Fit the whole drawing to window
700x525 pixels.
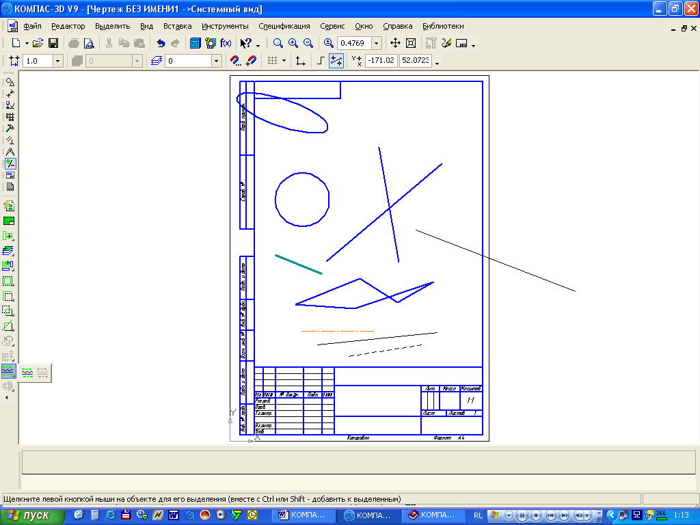(x=411, y=43)
